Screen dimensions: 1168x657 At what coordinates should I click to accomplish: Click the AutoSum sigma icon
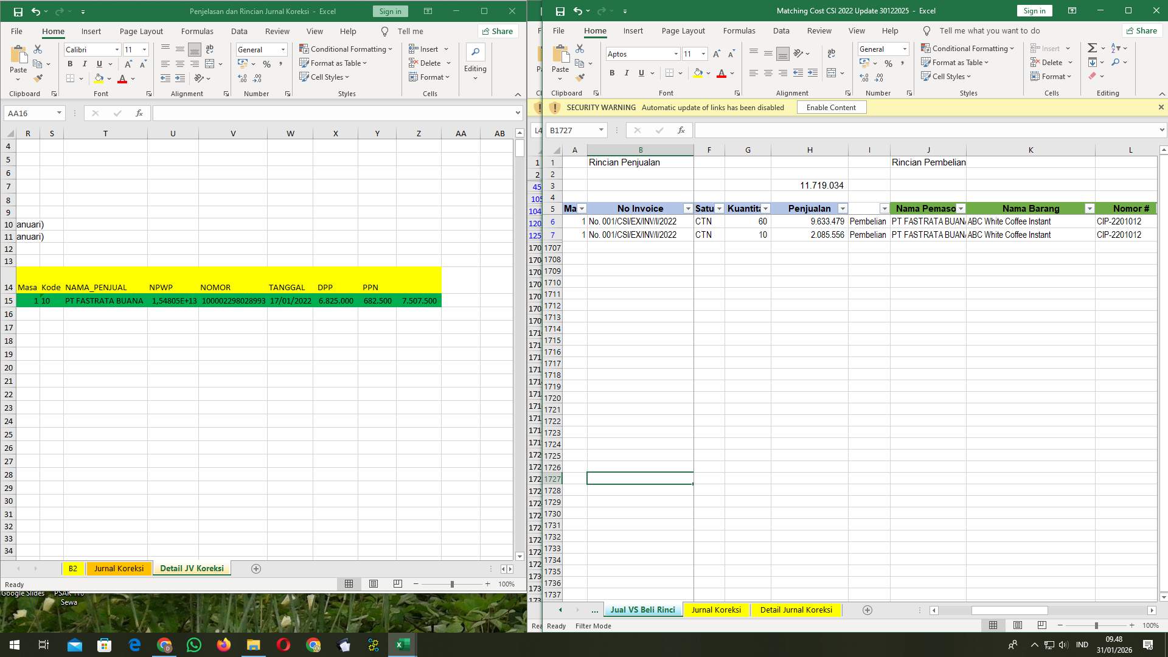point(1092,47)
